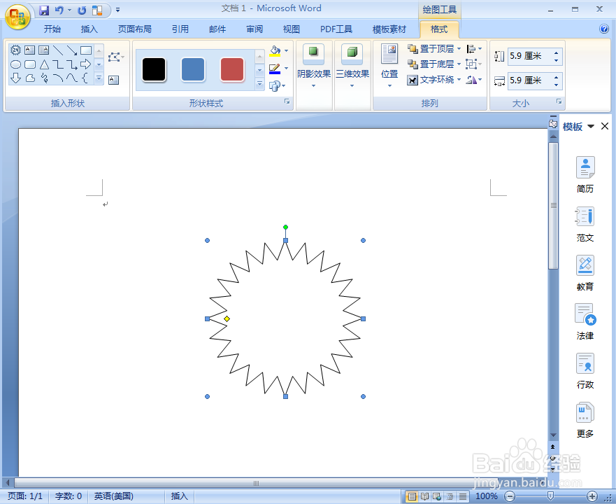Close the 模板 template pane
616x504 pixels.
pyautogui.click(x=605, y=126)
